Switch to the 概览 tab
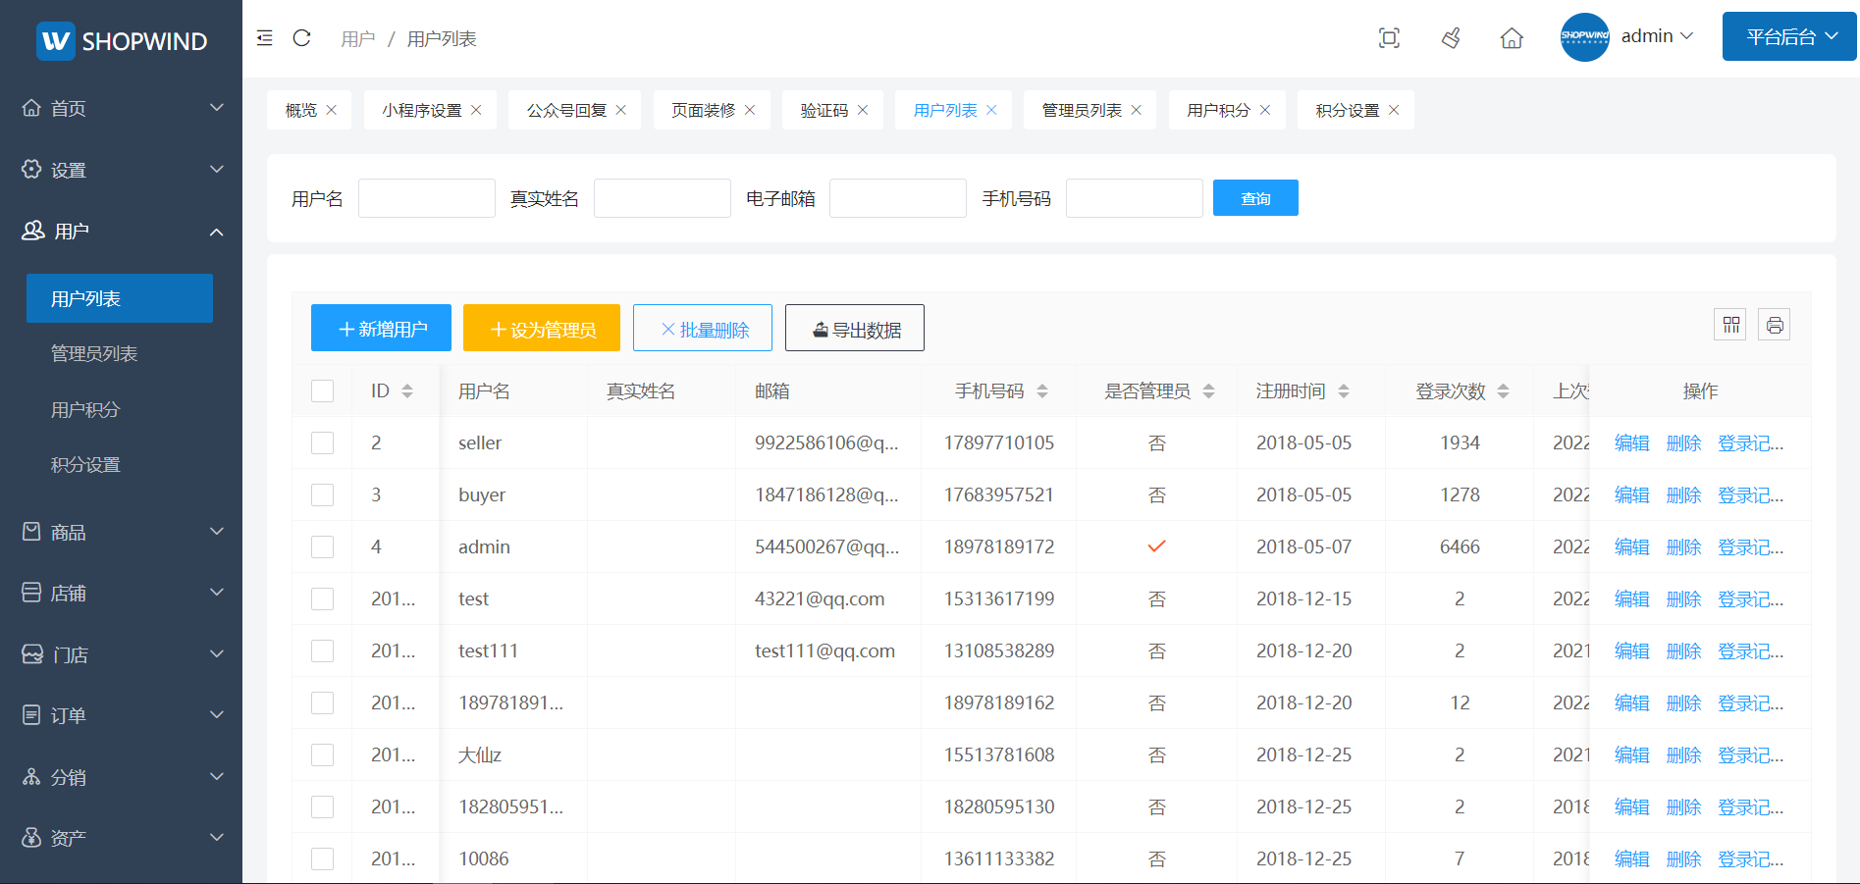The width and height of the screenshot is (1860, 884). tap(300, 110)
